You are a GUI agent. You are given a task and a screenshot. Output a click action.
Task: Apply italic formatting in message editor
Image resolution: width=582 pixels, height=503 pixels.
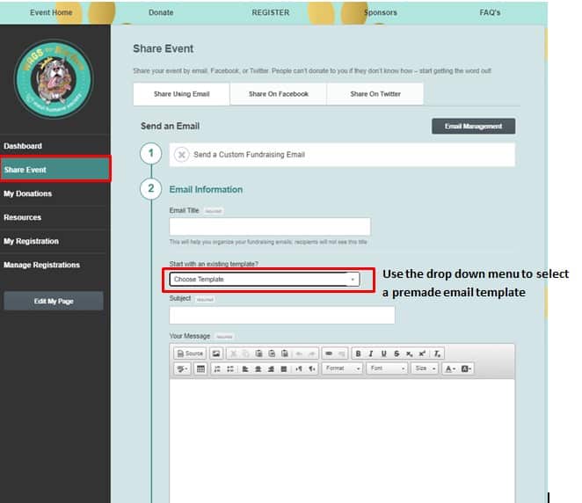[371, 354]
